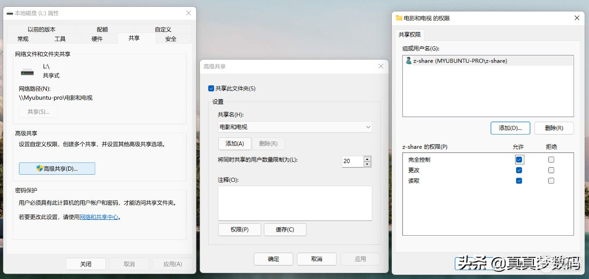The image size is (589, 279).
Task: Click inside the 注释 comment text box
Action: coord(295,203)
